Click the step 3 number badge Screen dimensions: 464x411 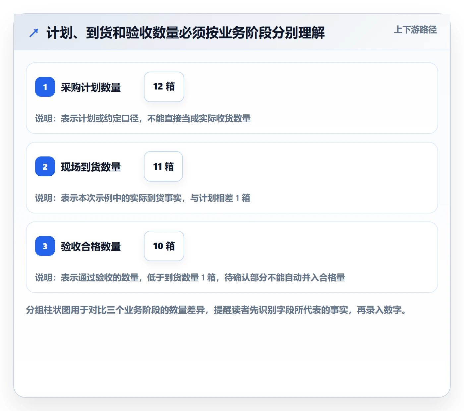45,246
